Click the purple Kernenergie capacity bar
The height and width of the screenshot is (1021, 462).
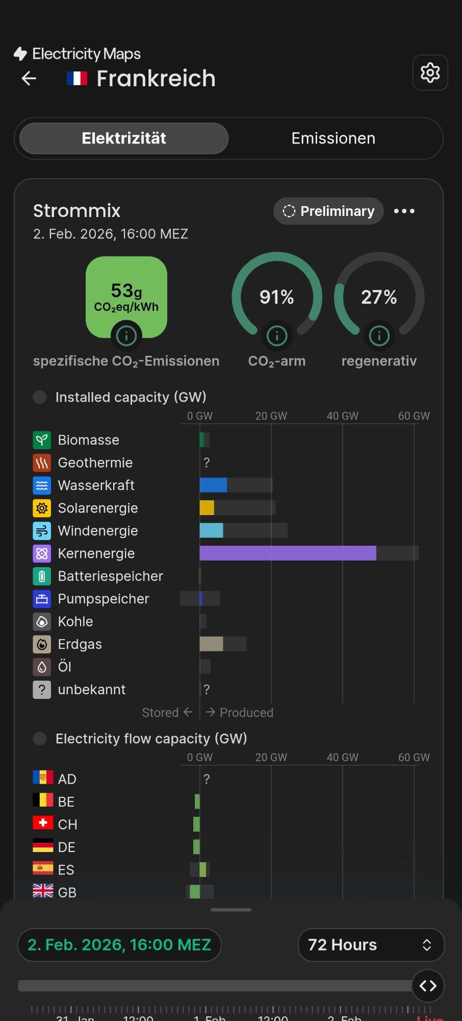pyautogui.click(x=288, y=553)
